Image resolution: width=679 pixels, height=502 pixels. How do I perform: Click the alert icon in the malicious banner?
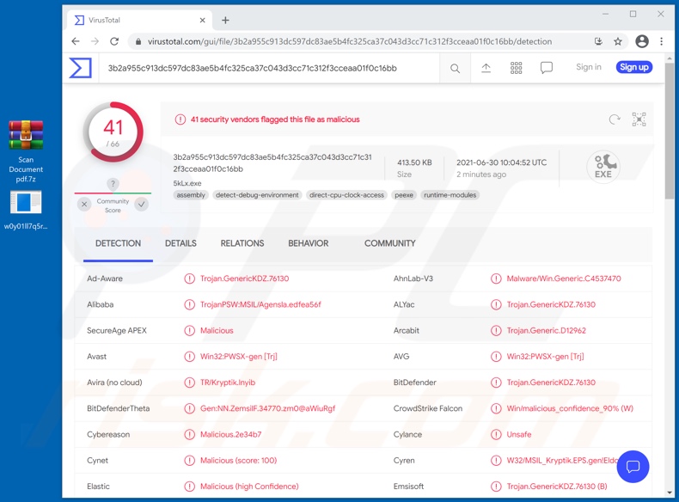click(x=180, y=119)
